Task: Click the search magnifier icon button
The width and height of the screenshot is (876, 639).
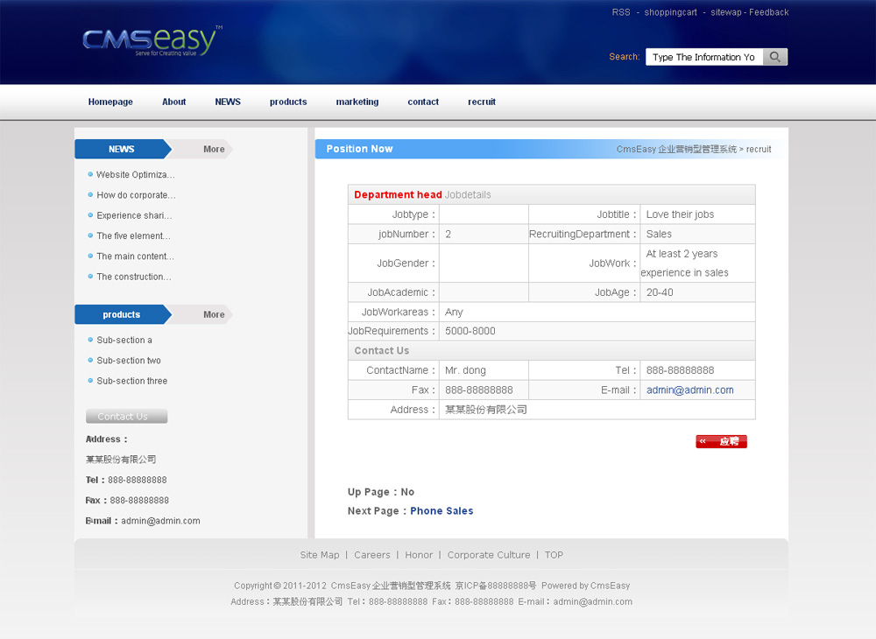Action: click(x=775, y=57)
